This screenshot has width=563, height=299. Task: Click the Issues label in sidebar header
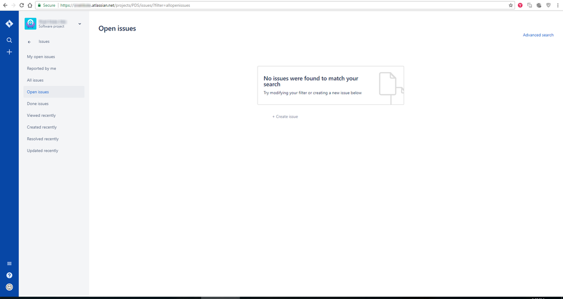44,42
